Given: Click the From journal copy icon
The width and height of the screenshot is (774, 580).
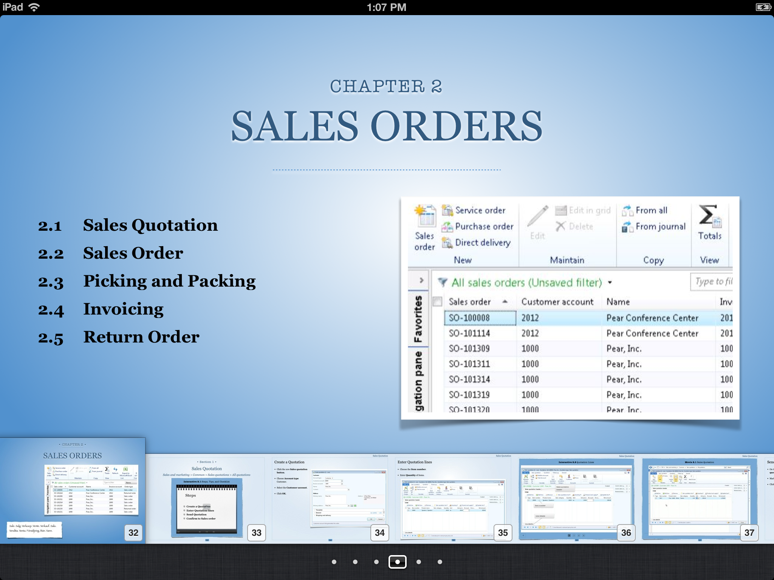Looking at the screenshot, I should click(627, 227).
